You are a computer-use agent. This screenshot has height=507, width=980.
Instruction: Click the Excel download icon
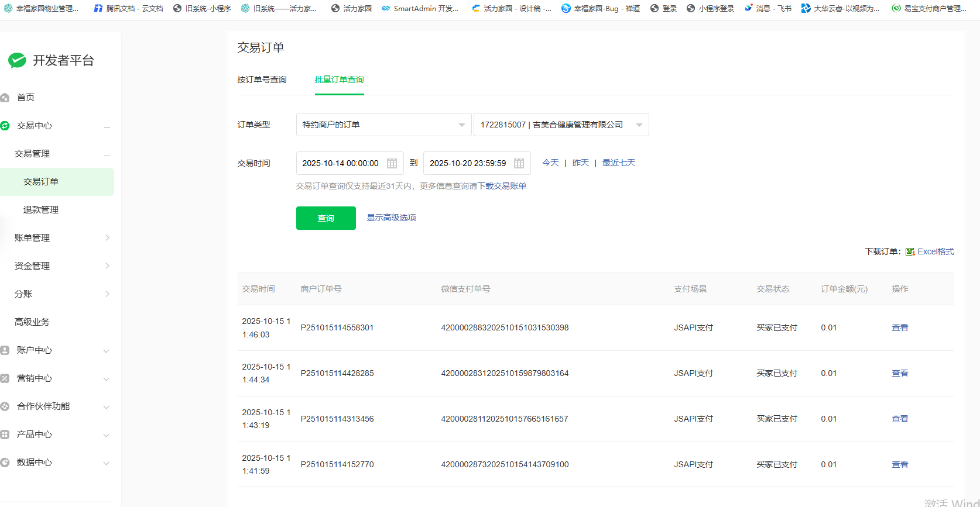click(x=910, y=251)
